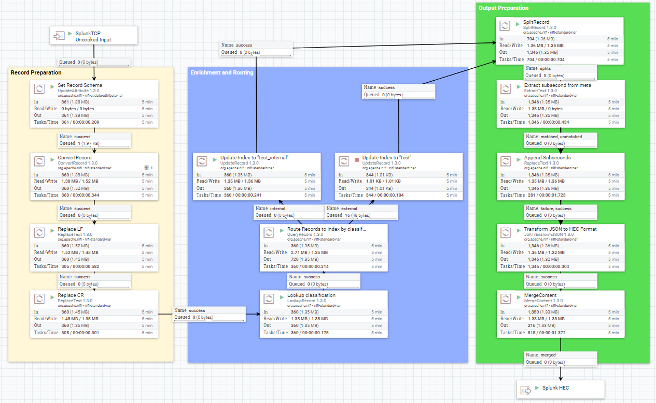656x403 pixels.
Task: Click the running indicator on Set Record Schema
Action: click(x=52, y=87)
